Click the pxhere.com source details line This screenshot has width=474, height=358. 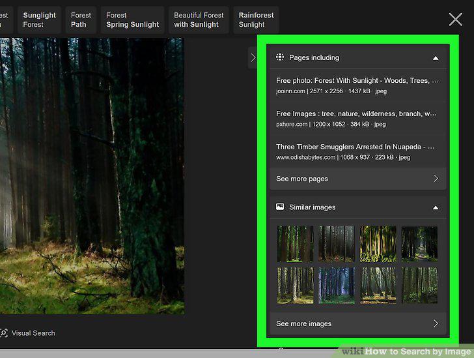coord(331,124)
